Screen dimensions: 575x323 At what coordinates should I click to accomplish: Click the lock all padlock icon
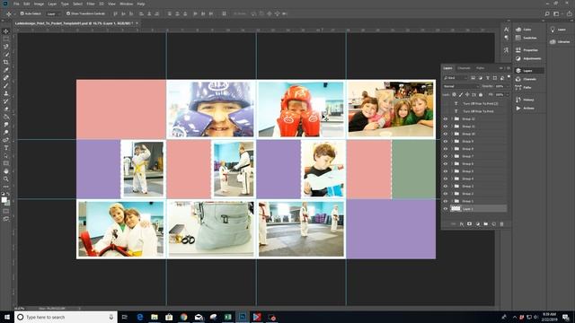tap(481, 94)
